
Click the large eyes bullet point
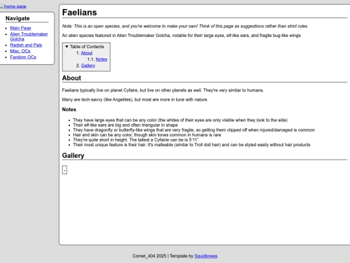click(x=180, y=120)
